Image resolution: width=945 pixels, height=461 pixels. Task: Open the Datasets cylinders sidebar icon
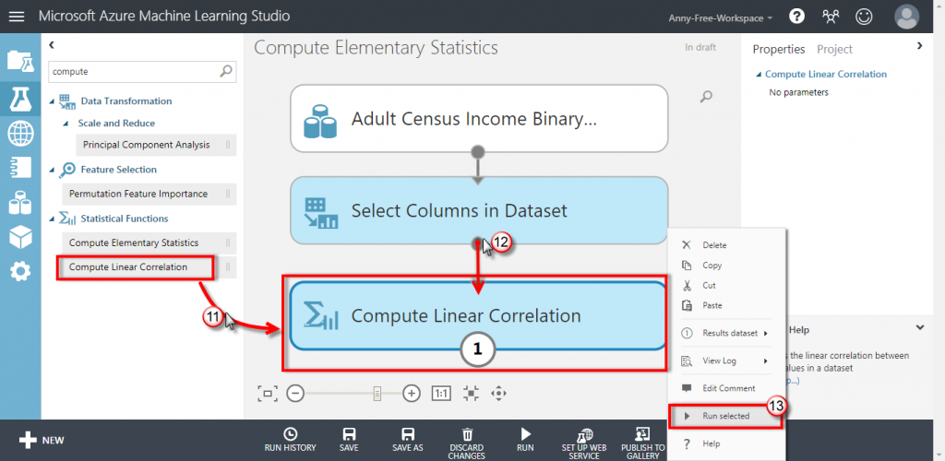click(20, 203)
